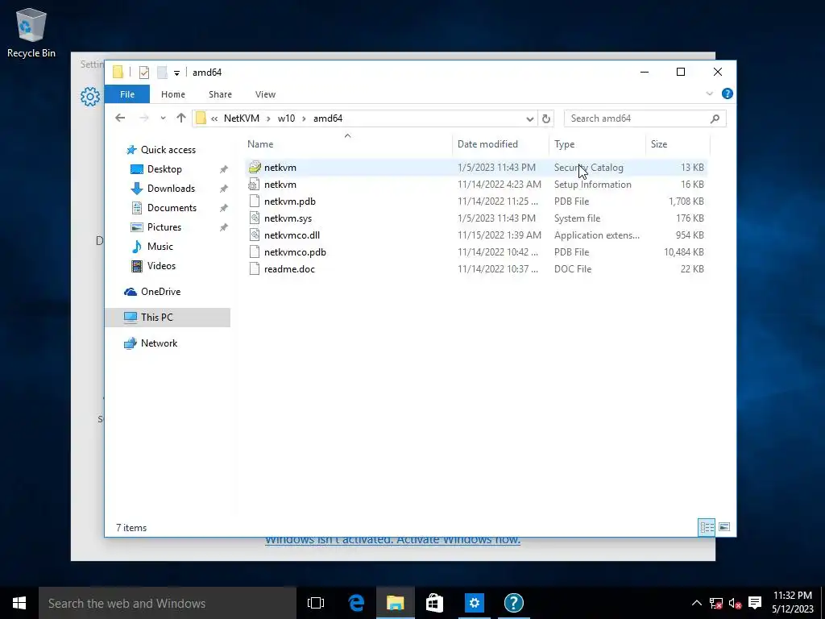Click amd64 in the address path
The width and height of the screenshot is (825, 619).
328,118
